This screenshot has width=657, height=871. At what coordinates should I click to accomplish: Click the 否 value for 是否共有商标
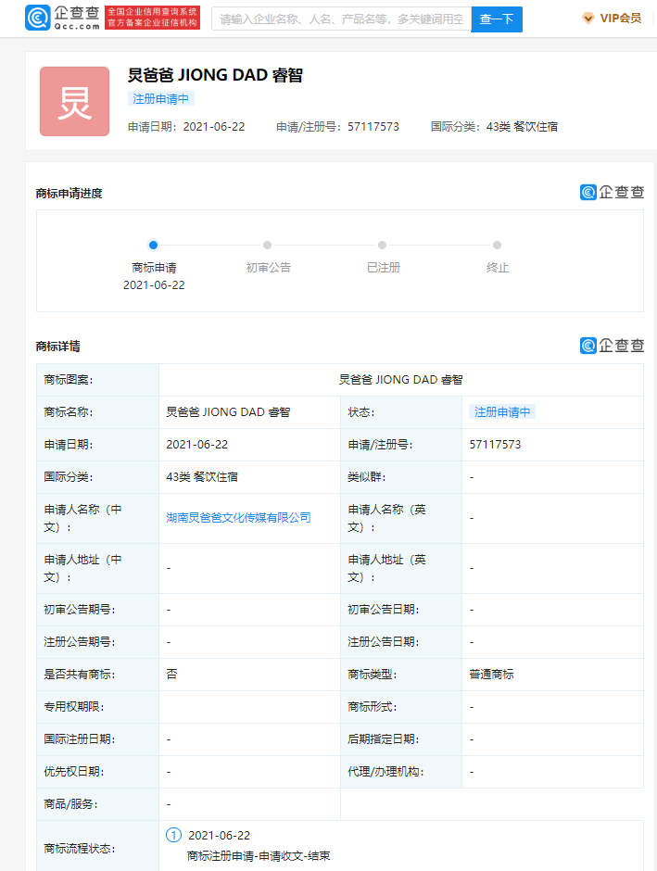[x=171, y=675]
